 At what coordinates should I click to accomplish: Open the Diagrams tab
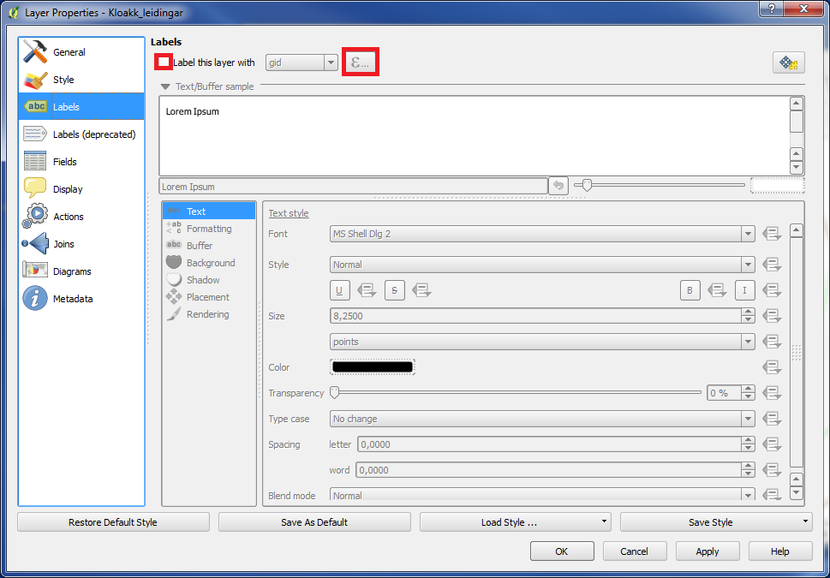[x=81, y=271]
